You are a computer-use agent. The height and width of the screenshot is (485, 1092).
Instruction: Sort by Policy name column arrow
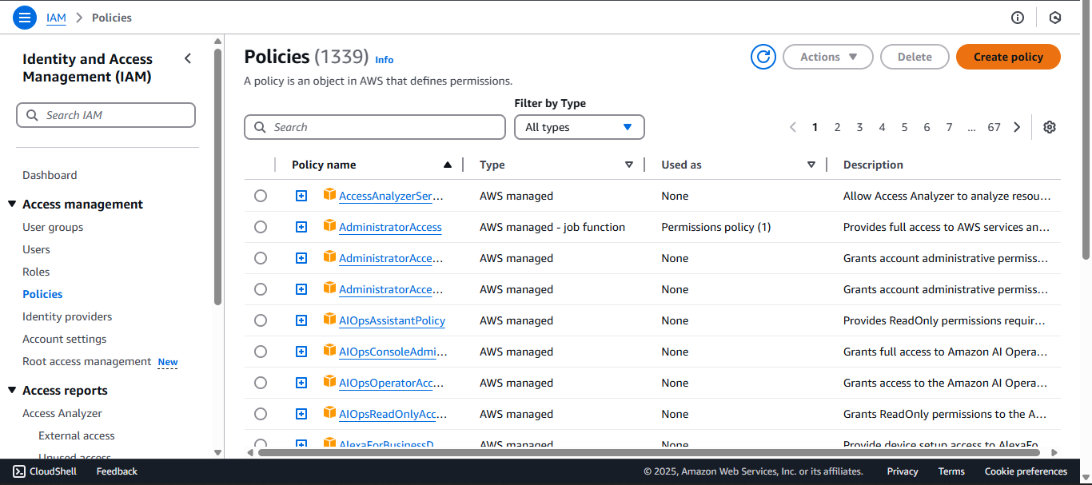pos(448,165)
